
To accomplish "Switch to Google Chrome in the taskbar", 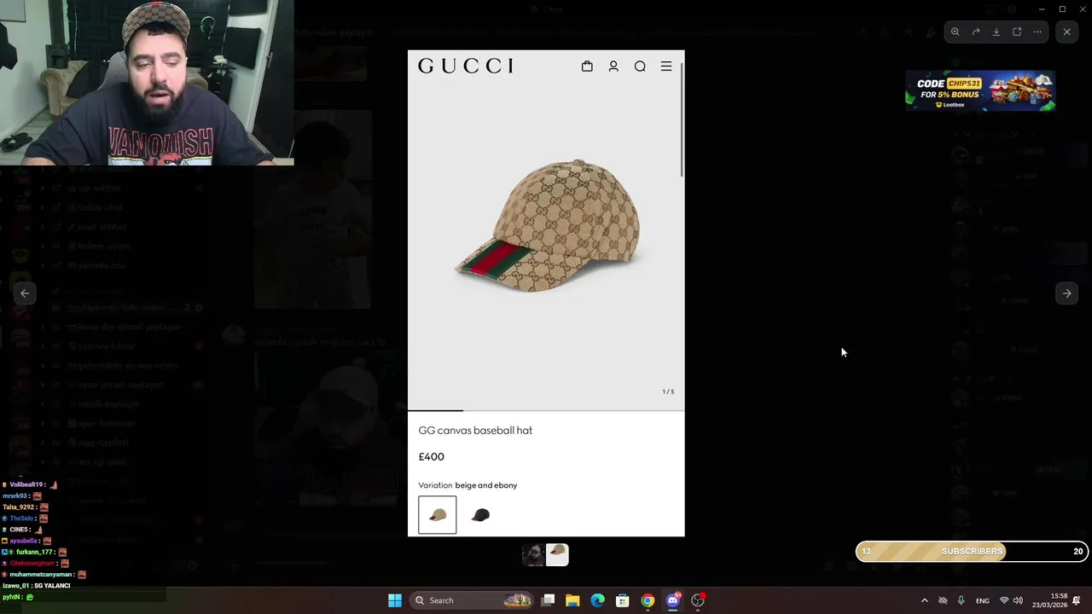I will point(648,600).
